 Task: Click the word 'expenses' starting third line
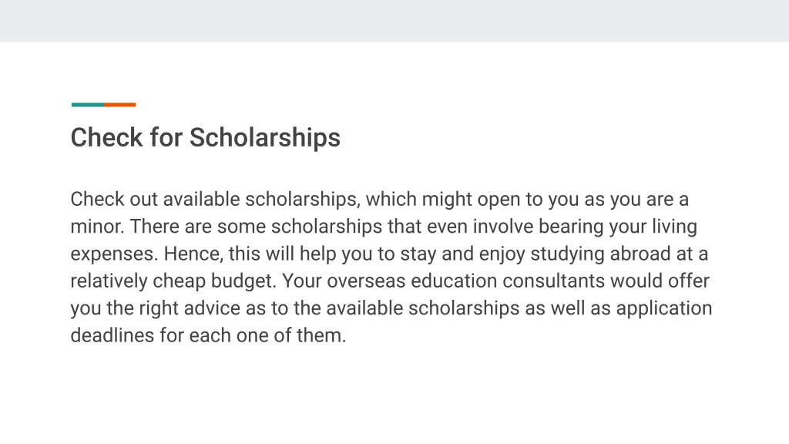[113, 254]
